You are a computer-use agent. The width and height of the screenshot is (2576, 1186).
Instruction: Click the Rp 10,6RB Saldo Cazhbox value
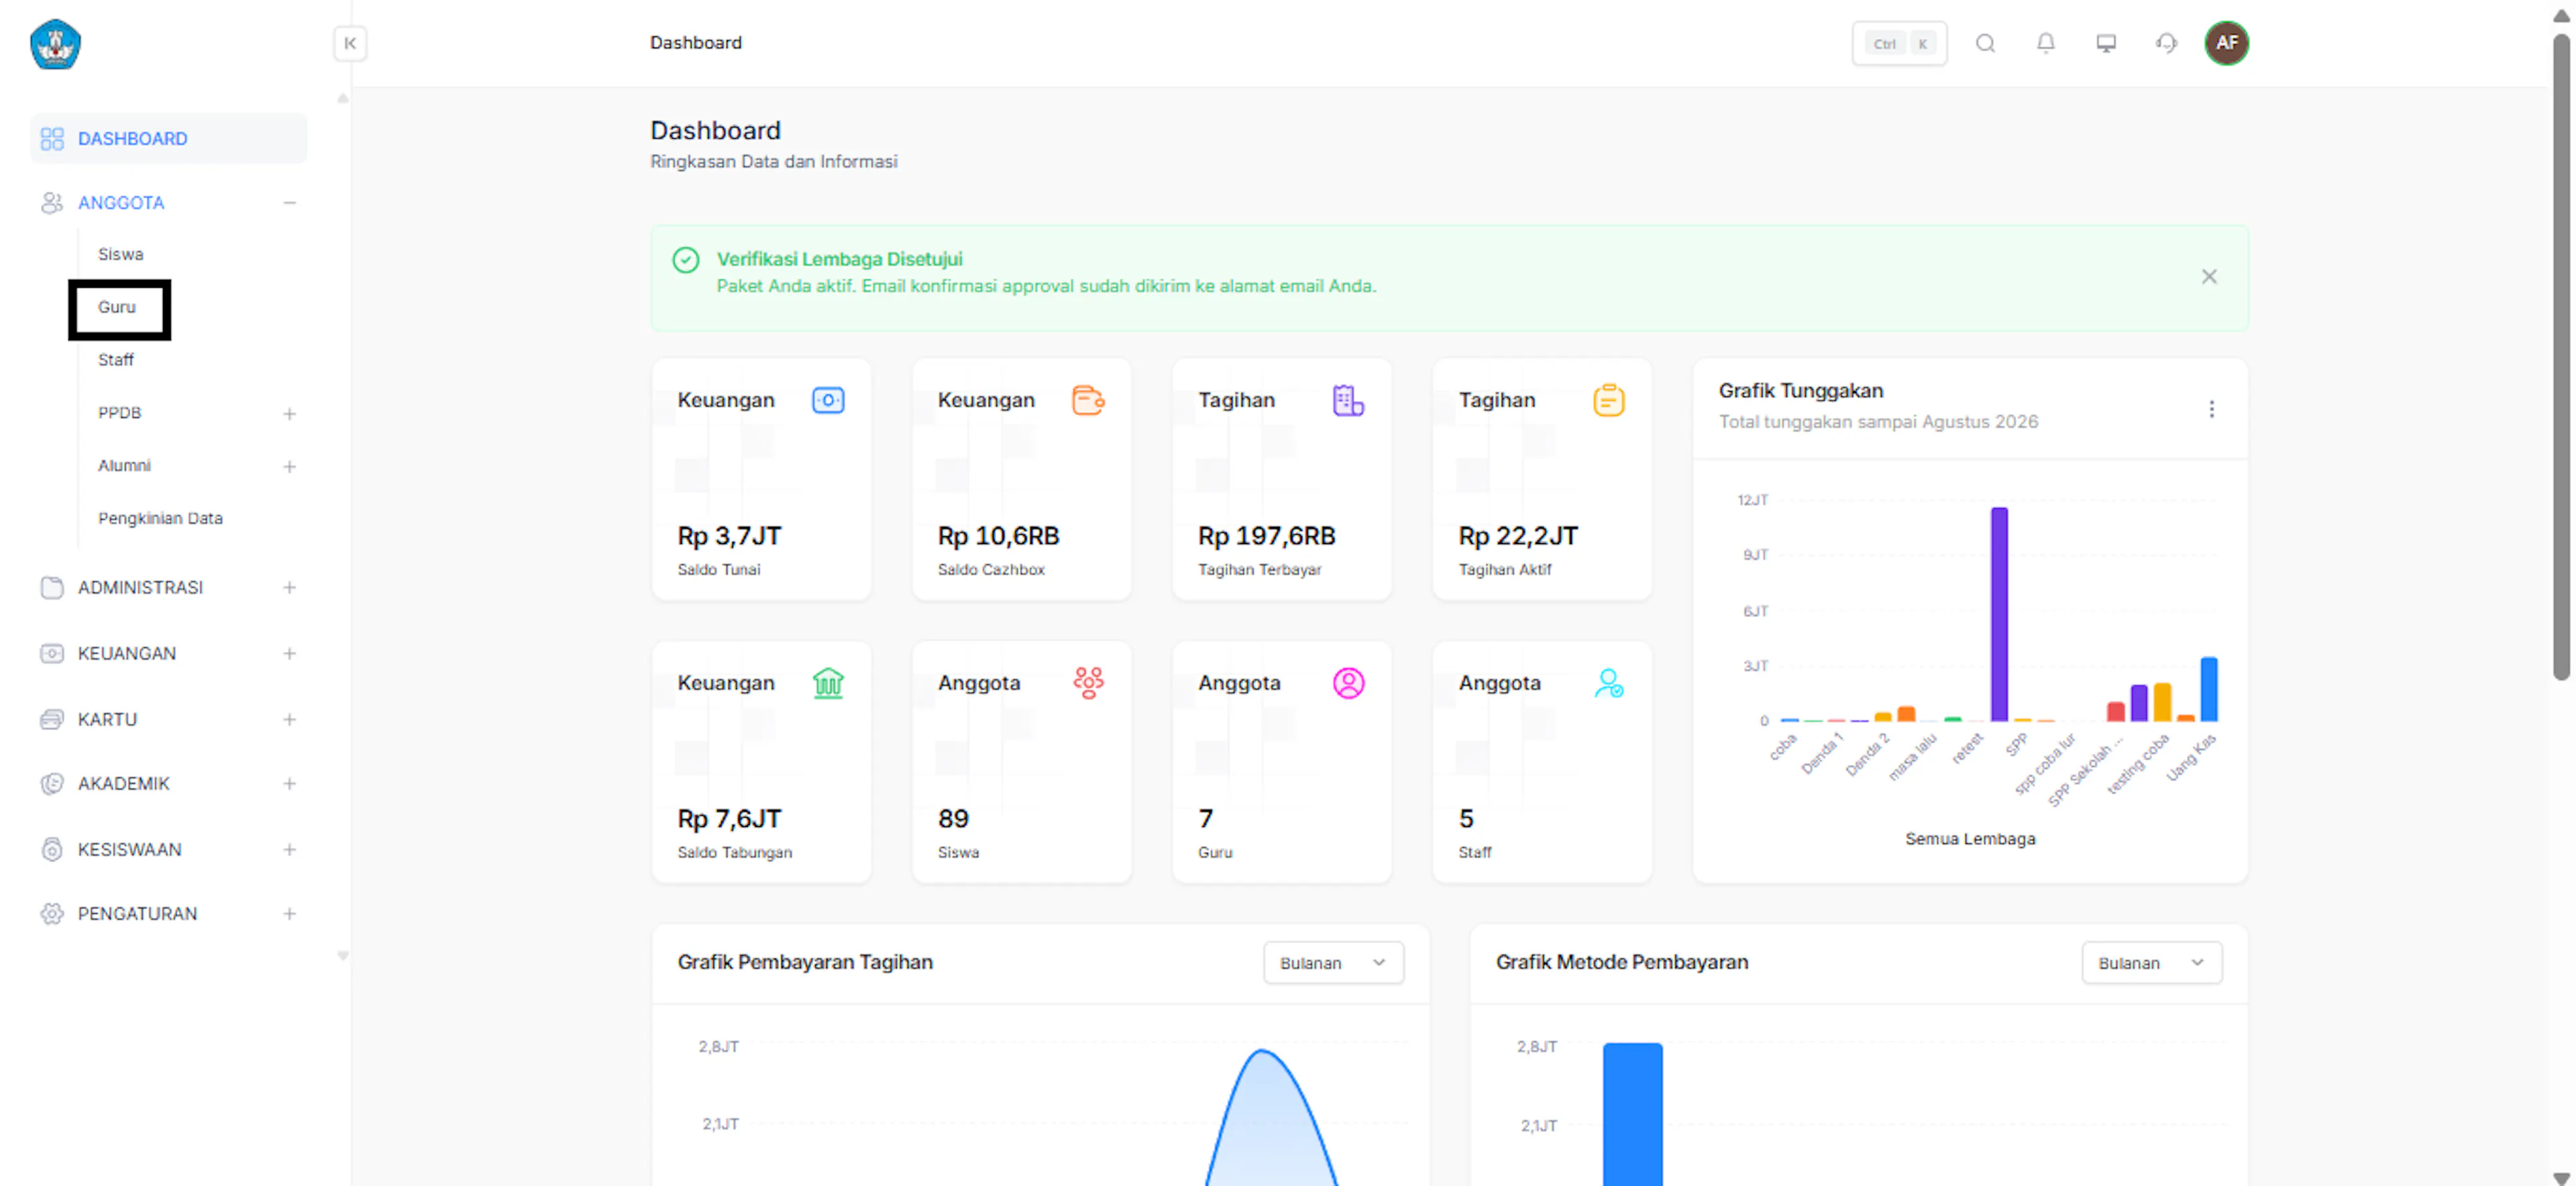tap(998, 536)
